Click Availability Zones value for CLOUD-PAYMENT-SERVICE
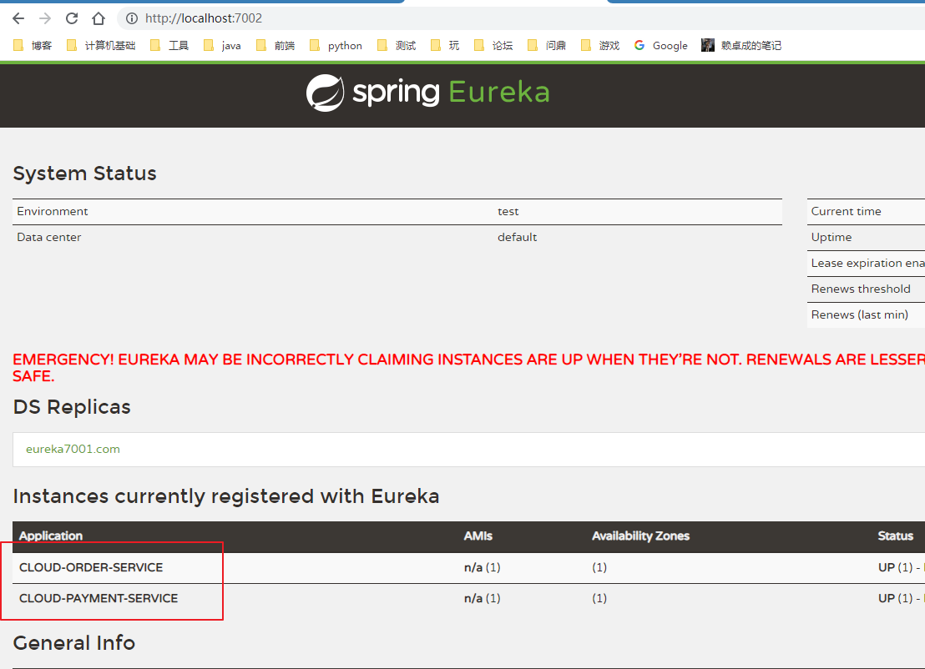Image resolution: width=925 pixels, height=669 pixels. point(599,598)
